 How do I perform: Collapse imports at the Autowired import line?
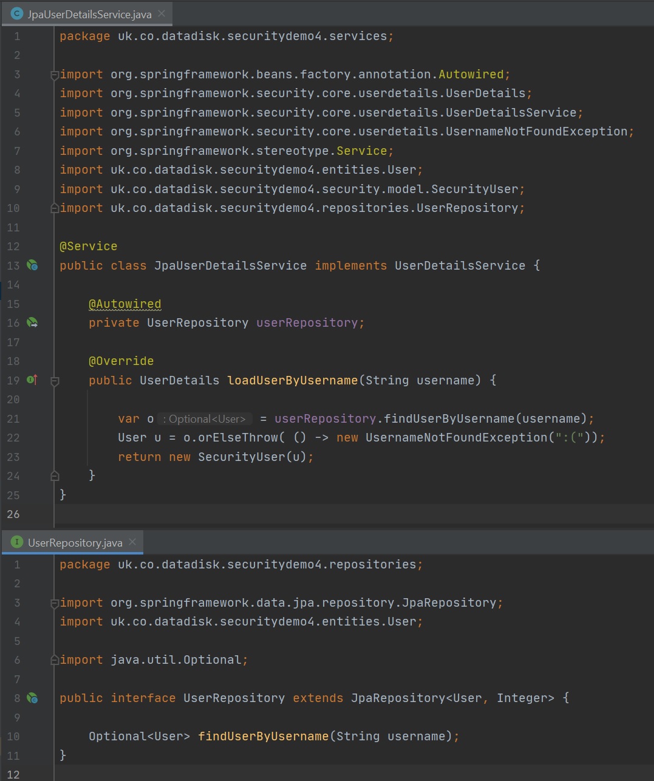pos(55,75)
